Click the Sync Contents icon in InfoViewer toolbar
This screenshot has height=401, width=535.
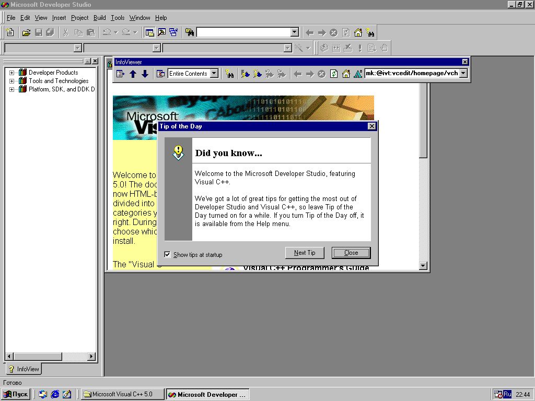point(121,74)
